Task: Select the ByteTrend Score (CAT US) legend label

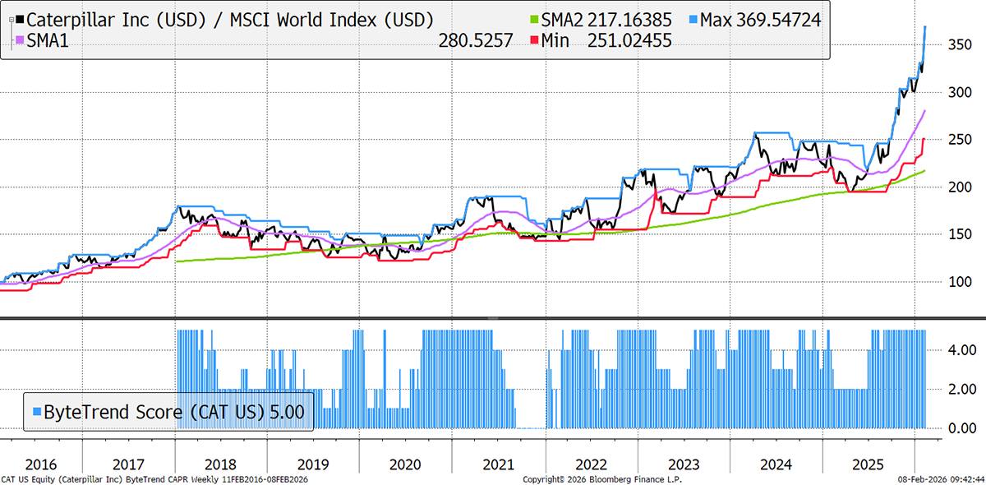Action: point(150,411)
